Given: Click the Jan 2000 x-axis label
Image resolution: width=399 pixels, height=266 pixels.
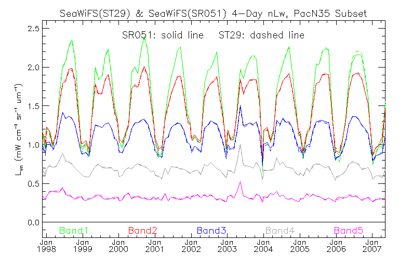Looking at the screenshot, I should pyautogui.click(x=118, y=246).
